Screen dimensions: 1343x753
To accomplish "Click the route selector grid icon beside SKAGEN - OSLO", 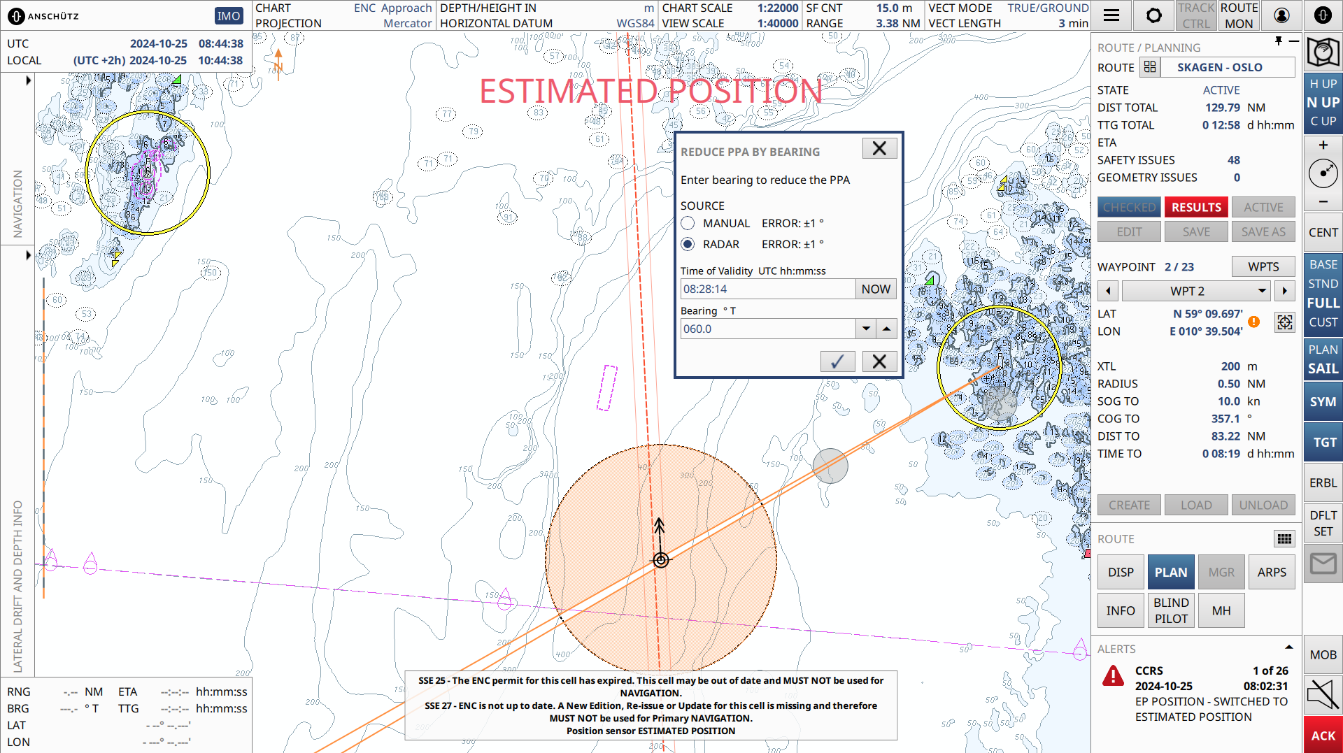I will (x=1150, y=67).
